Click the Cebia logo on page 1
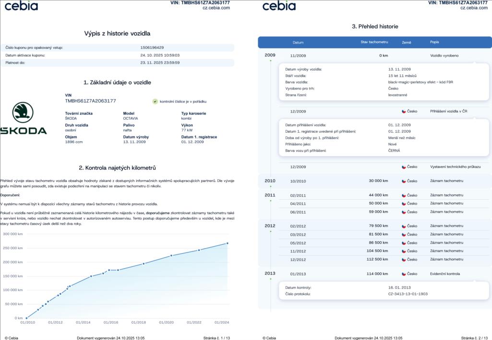Image resolution: width=492 pixels, height=340 pixels. (22, 6)
